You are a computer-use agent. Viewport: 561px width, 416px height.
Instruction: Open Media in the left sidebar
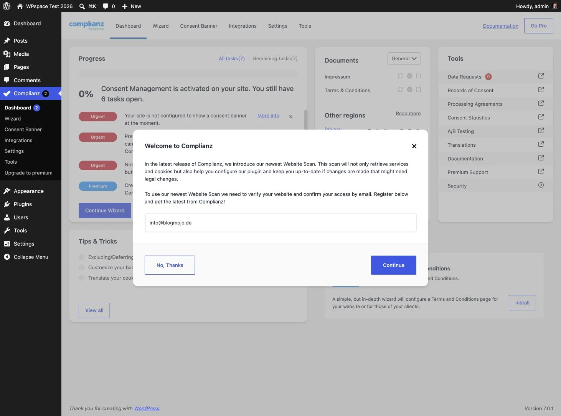tap(31, 54)
